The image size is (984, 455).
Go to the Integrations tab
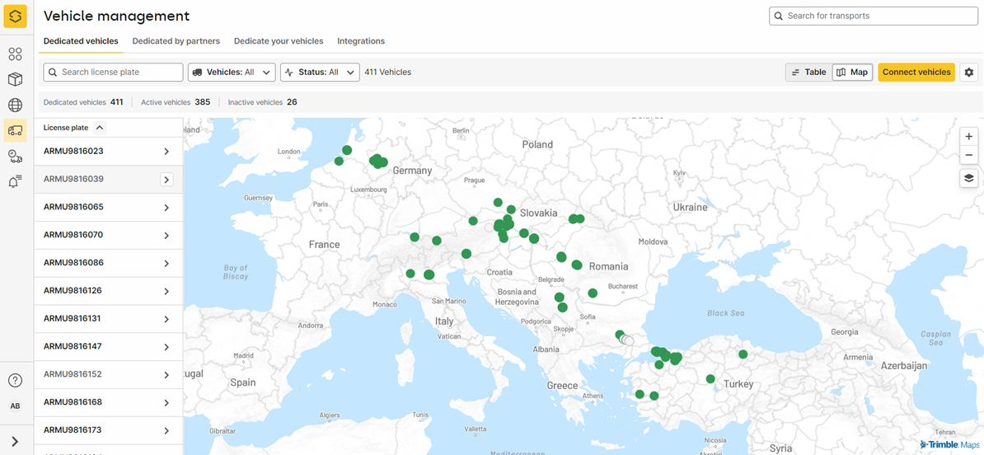coord(361,41)
